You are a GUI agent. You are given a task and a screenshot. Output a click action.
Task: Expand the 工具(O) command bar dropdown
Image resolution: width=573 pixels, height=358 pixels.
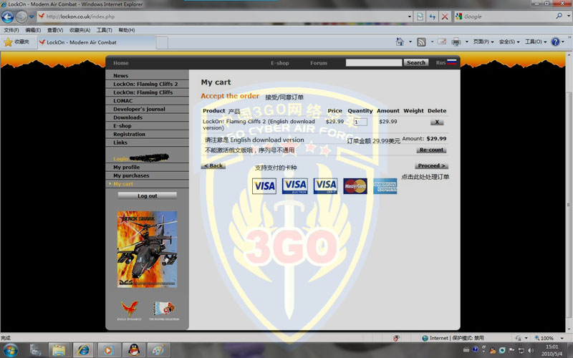[x=536, y=42]
